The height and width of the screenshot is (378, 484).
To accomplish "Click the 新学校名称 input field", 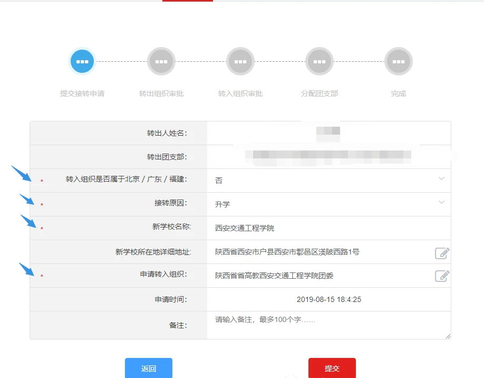I will click(x=329, y=228).
